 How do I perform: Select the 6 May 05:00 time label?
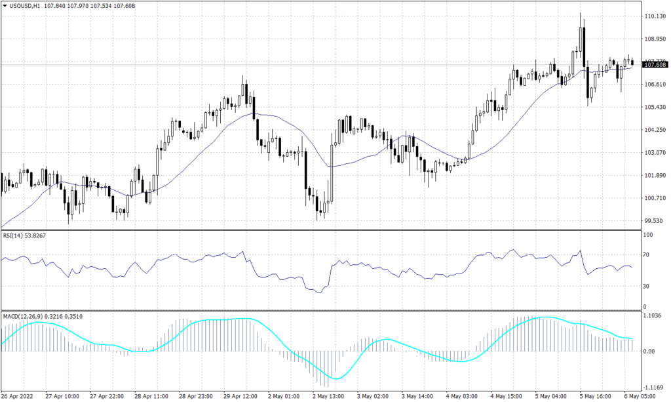pos(640,396)
